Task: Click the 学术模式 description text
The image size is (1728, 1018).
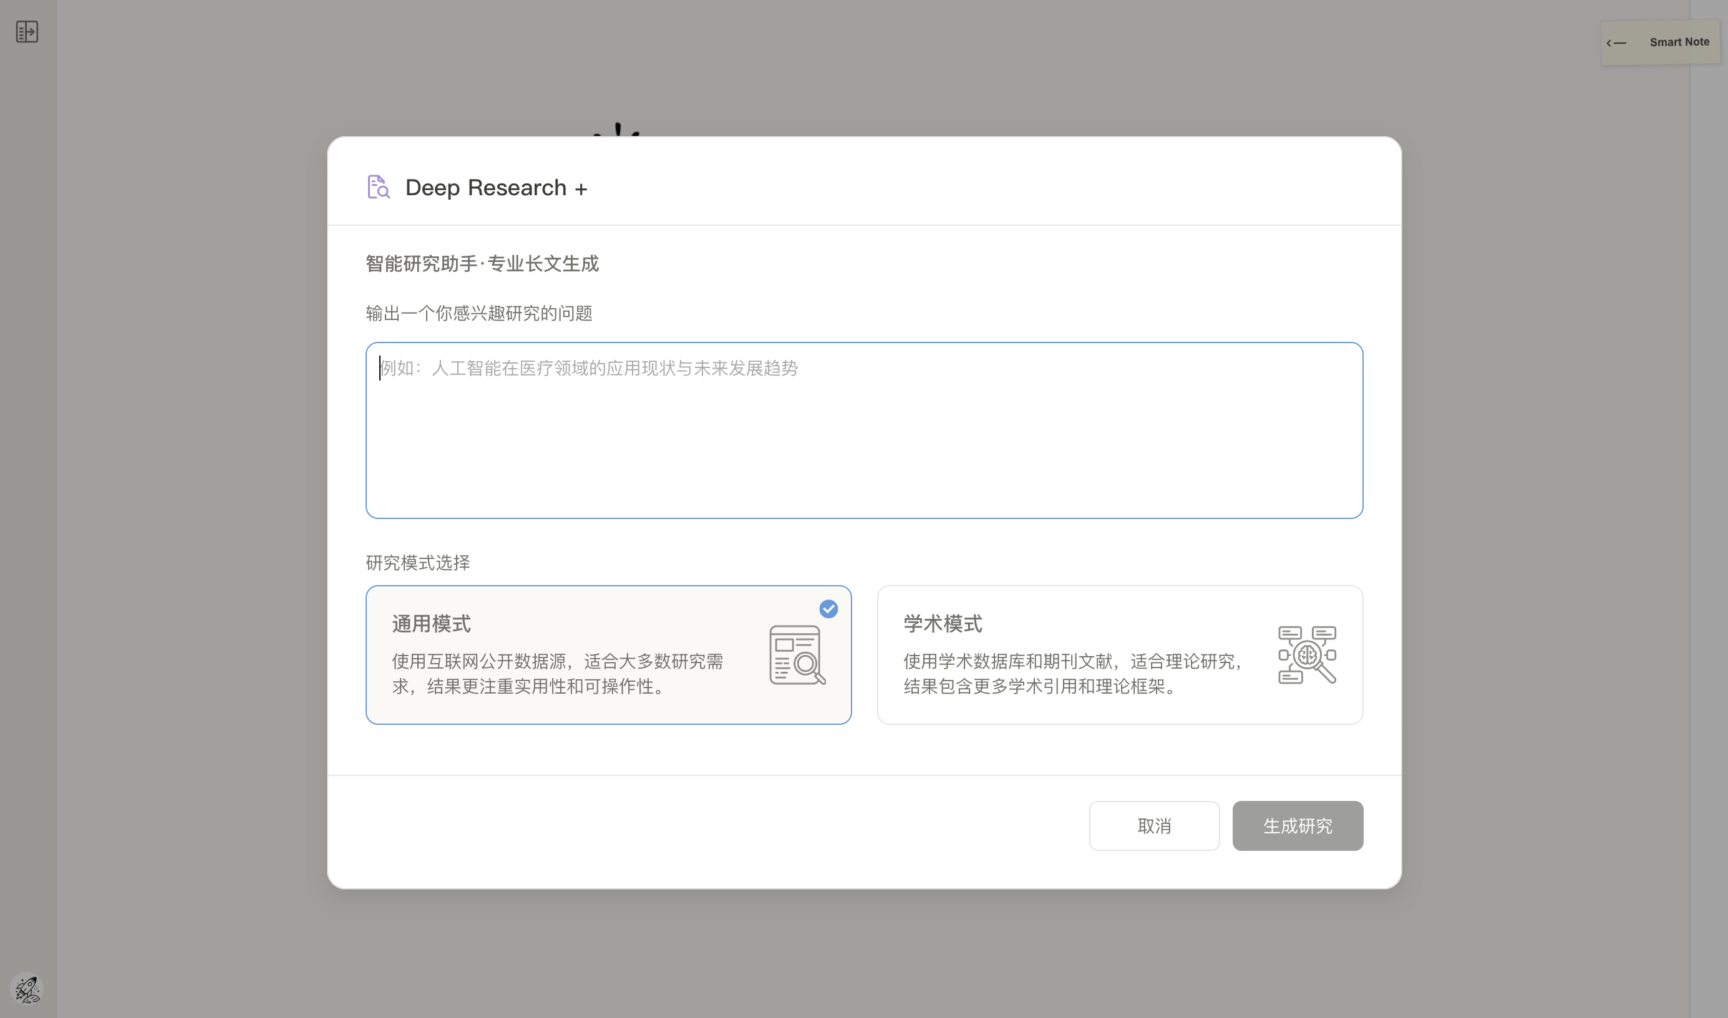Action: pyautogui.click(x=1074, y=674)
